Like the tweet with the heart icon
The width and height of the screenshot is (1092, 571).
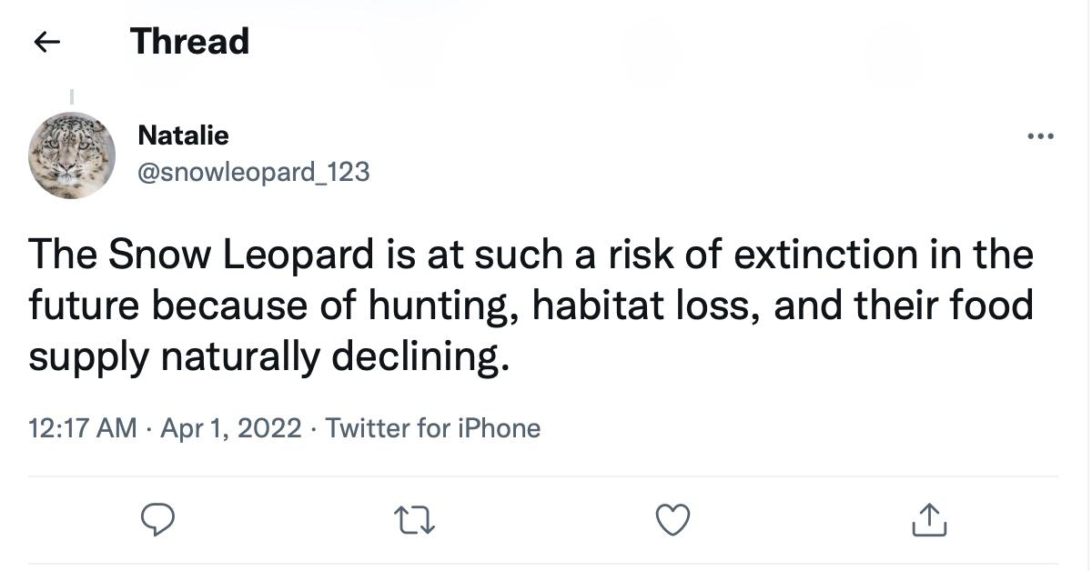[x=672, y=520]
